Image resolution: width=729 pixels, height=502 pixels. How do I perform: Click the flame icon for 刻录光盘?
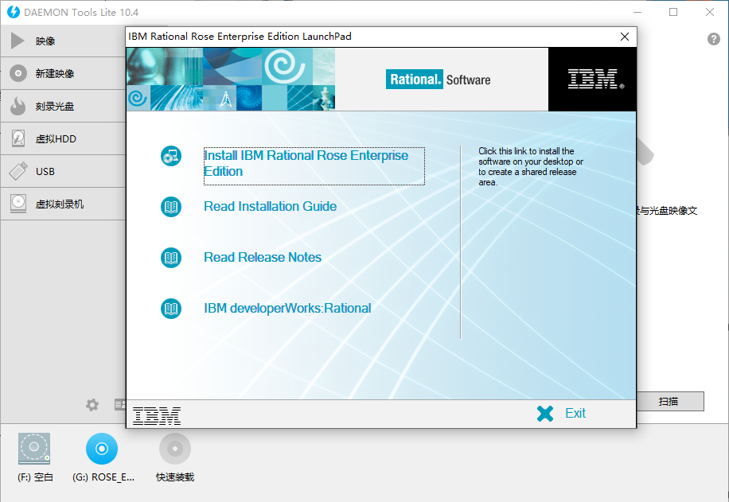tap(18, 106)
